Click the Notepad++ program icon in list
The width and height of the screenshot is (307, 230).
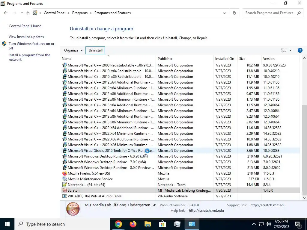click(65, 184)
